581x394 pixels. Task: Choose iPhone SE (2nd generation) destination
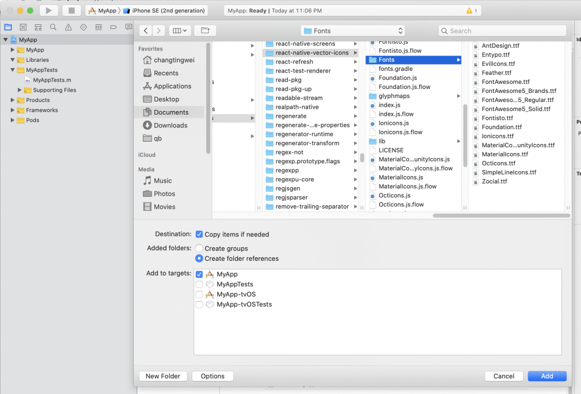[x=164, y=11]
